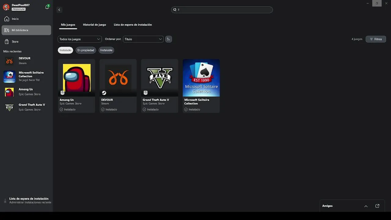Open the Grand Theft Auto V thumbnail

point(160,78)
